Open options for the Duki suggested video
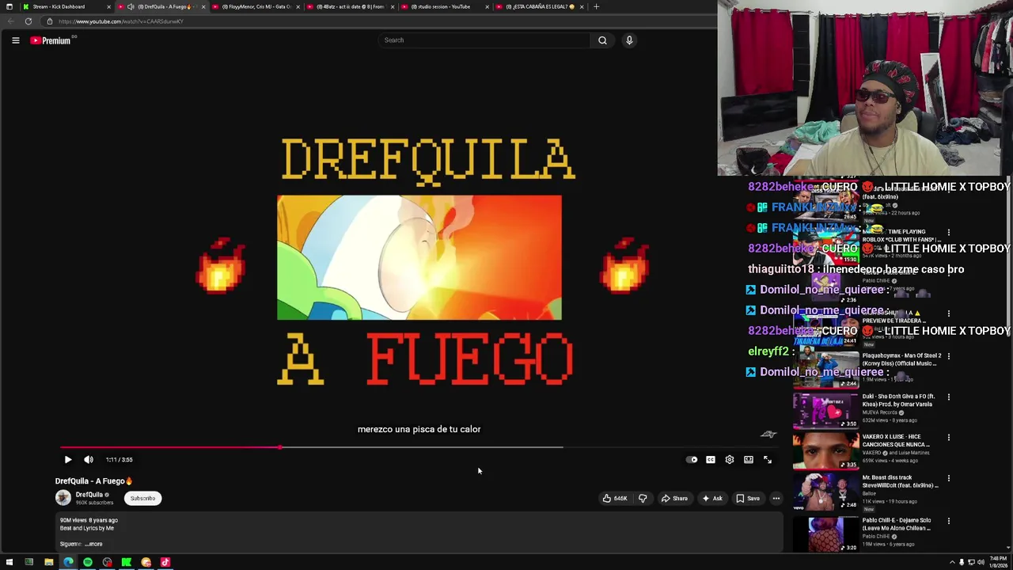This screenshot has height=570, width=1013. [x=949, y=397]
